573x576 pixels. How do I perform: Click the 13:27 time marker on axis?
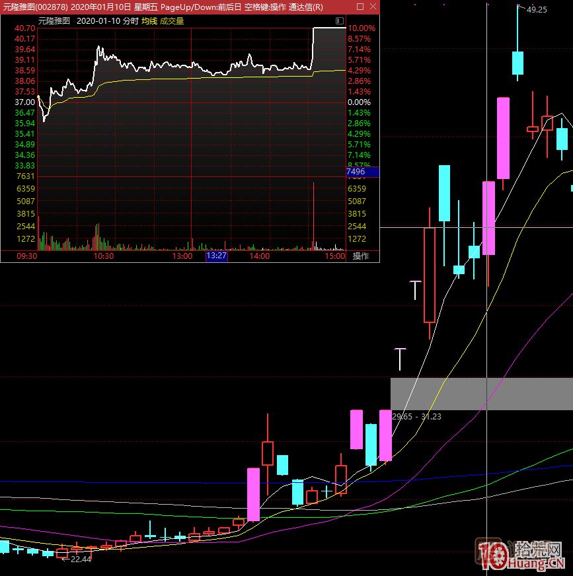click(x=216, y=256)
